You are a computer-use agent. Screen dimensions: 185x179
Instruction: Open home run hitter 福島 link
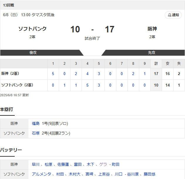point(36,124)
